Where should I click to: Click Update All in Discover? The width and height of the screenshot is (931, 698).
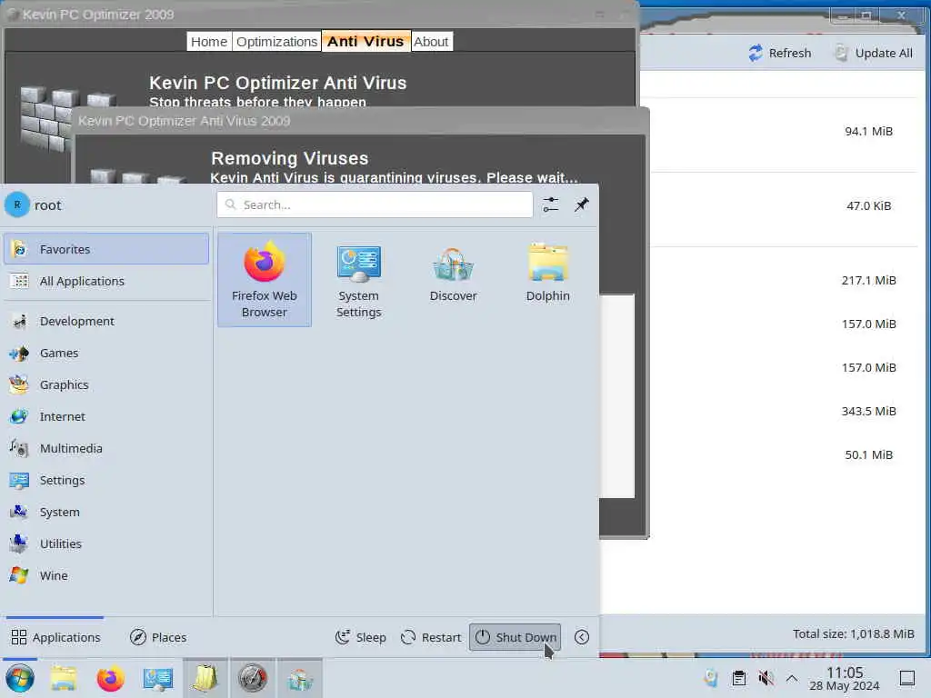874,53
